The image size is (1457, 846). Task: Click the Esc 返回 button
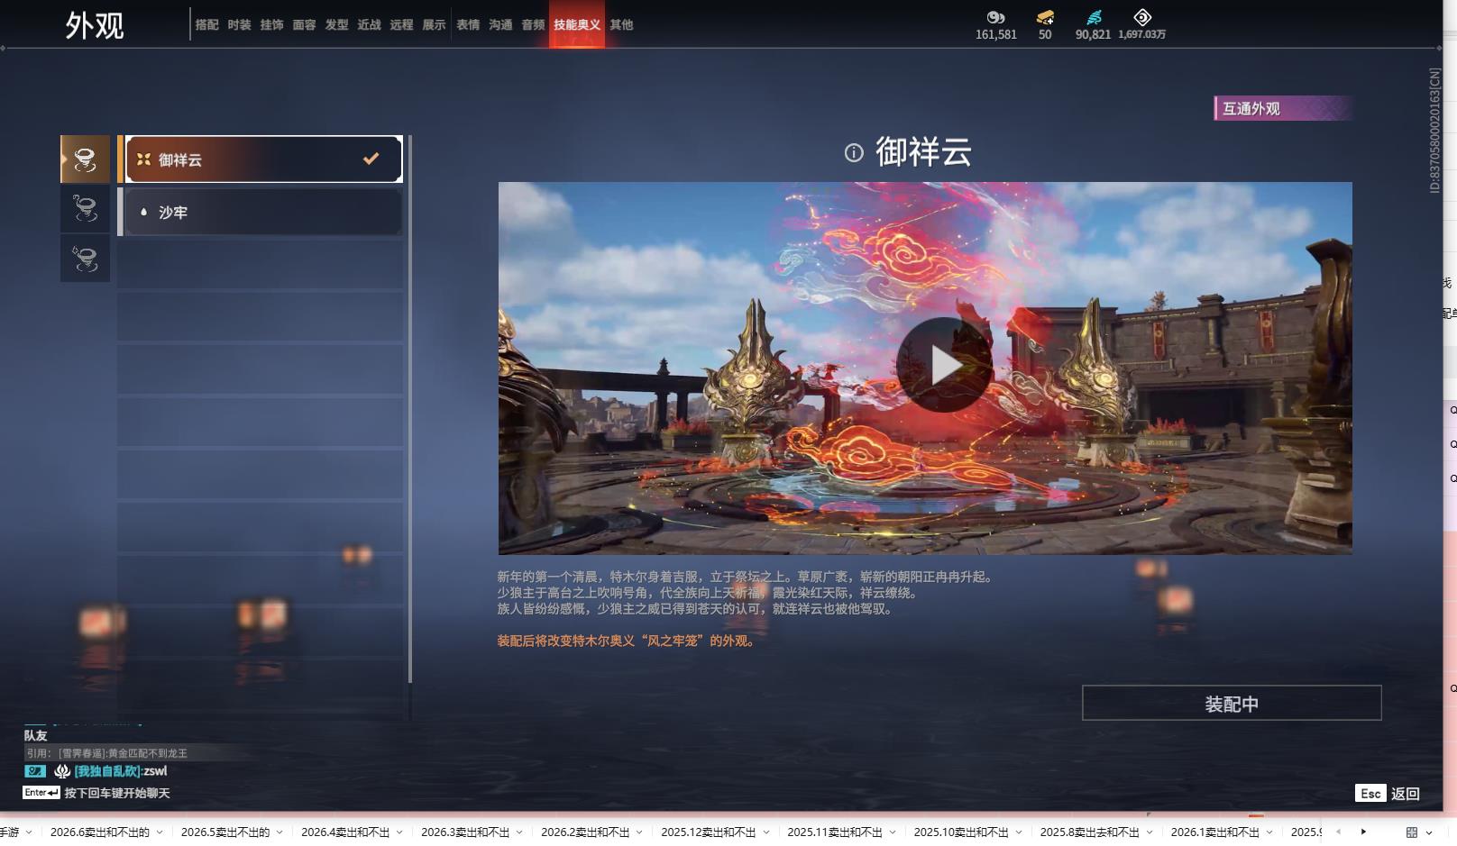1388,793
